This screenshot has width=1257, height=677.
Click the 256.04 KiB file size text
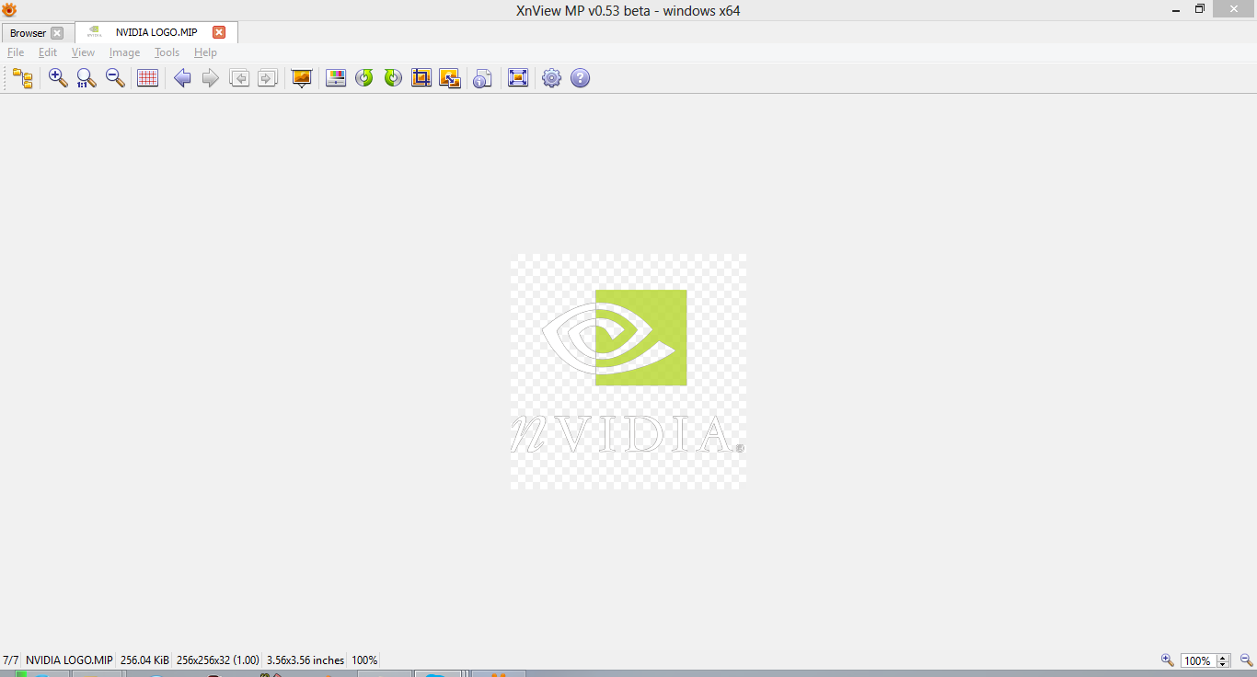[x=144, y=660]
